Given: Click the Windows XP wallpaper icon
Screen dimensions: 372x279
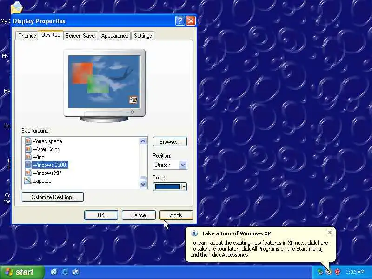Looking at the screenshot, I should pos(28,173).
